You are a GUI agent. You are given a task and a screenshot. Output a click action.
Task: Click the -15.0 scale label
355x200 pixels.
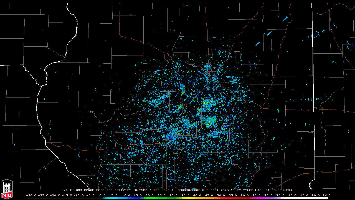[67, 196]
